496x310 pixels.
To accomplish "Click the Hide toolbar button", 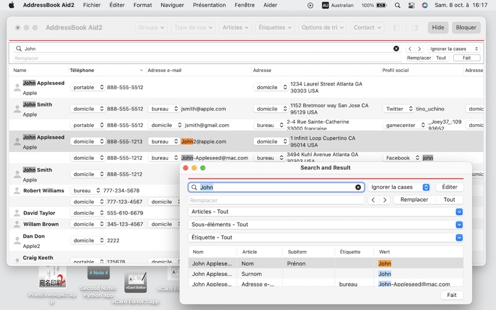I will tap(438, 27).
